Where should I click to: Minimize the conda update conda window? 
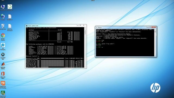point(78,25)
